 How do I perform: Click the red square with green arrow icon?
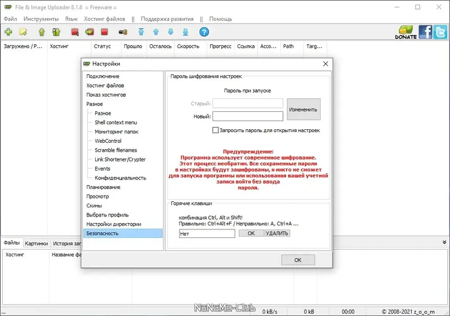[89, 32]
